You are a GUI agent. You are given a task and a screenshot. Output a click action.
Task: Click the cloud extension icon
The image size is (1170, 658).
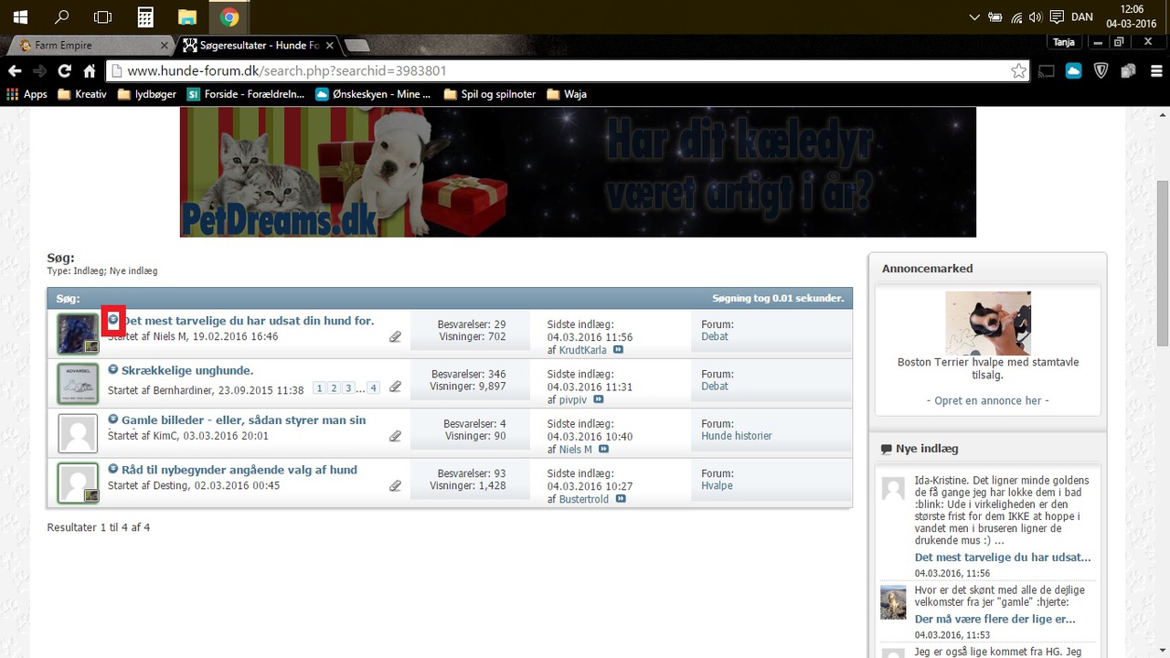point(1073,70)
